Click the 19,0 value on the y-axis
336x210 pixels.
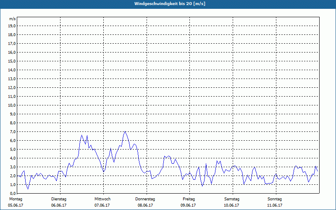12,26
